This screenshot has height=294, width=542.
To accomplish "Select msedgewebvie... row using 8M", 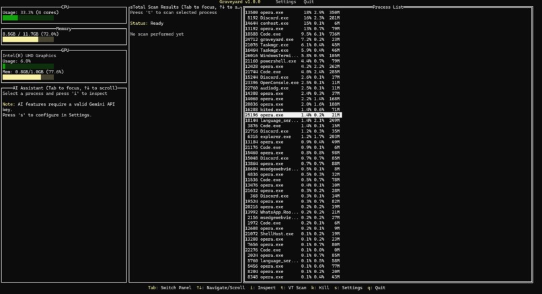I will click(293, 169).
